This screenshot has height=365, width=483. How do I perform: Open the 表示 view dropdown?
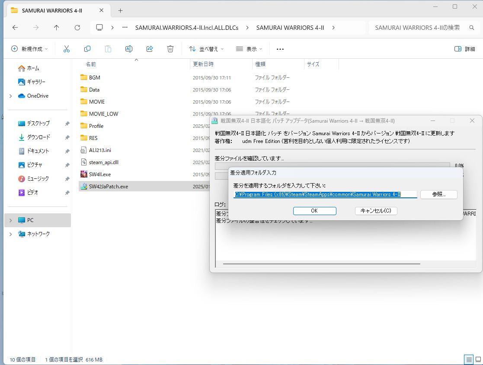click(249, 49)
